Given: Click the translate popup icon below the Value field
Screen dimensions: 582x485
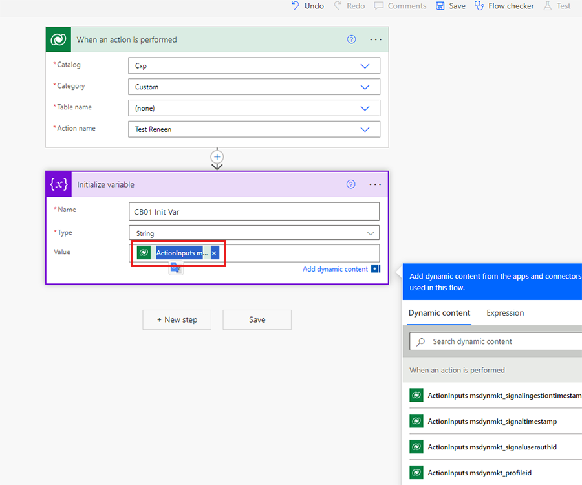Looking at the screenshot, I should 176,268.
